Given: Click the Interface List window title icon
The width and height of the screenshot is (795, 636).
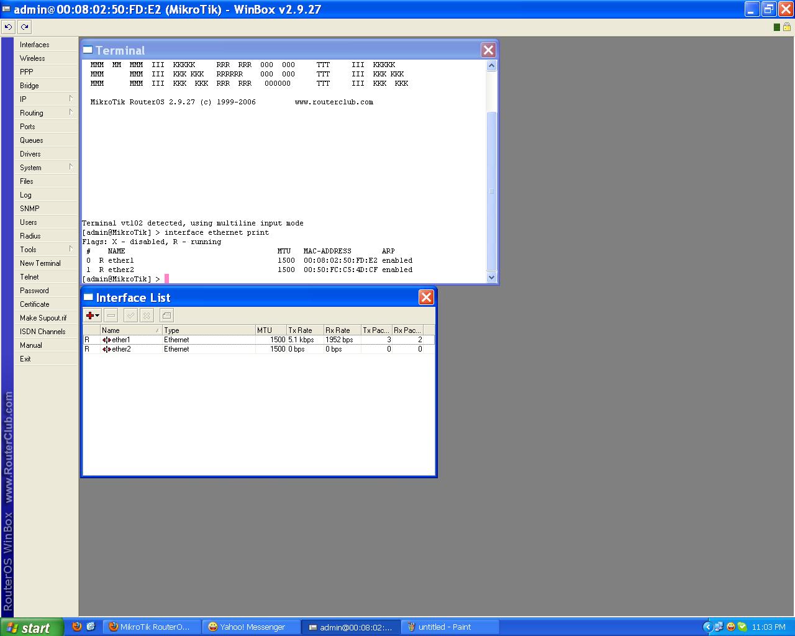Looking at the screenshot, I should [x=89, y=298].
